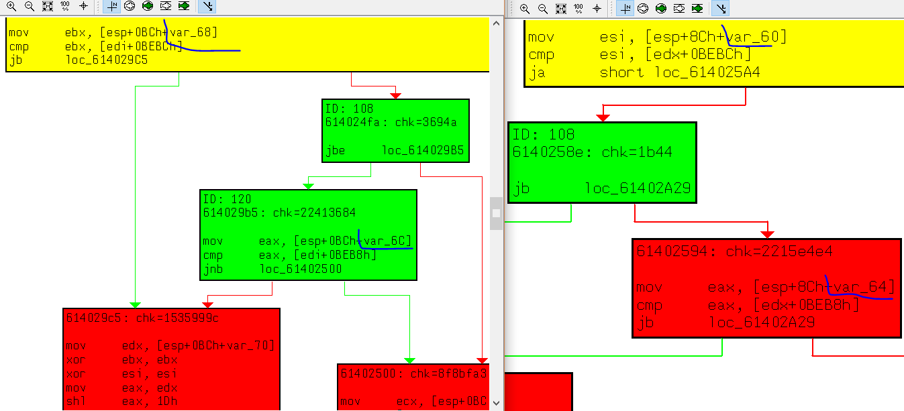Toggle the arrow routing button in right pane
Screen dimensions: 904x411
[720, 9]
